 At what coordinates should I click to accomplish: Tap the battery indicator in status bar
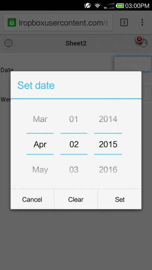point(120,6)
